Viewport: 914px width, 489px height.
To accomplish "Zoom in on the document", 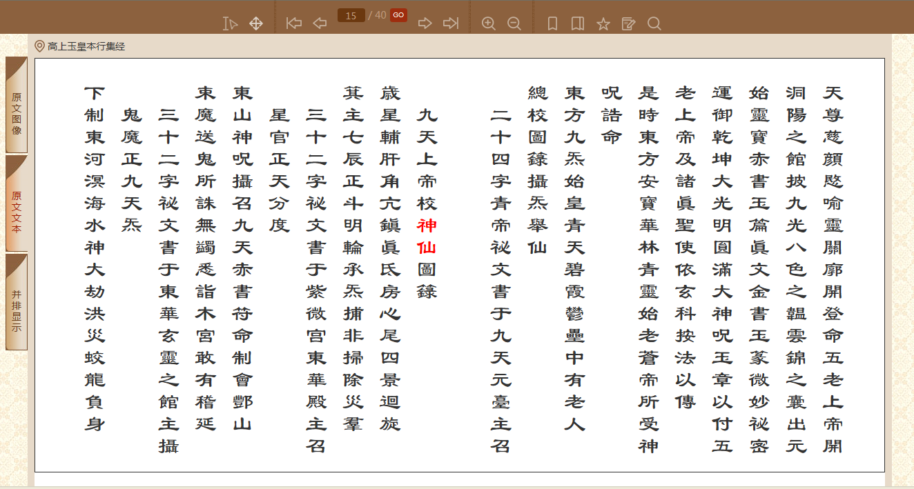I will (489, 24).
